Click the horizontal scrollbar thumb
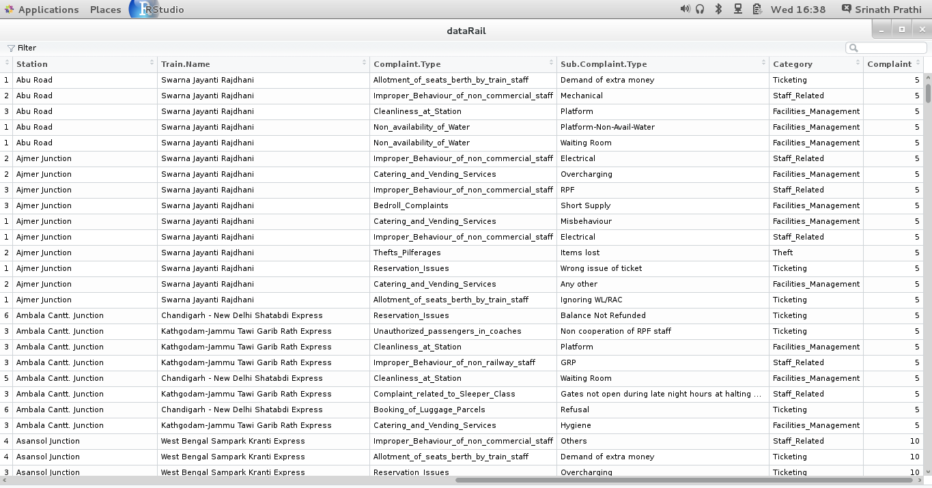The width and height of the screenshot is (932, 488). (x=684, y=480)
